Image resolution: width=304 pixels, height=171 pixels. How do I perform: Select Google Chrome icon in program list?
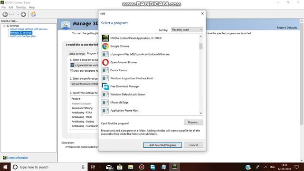click(105, 46)
